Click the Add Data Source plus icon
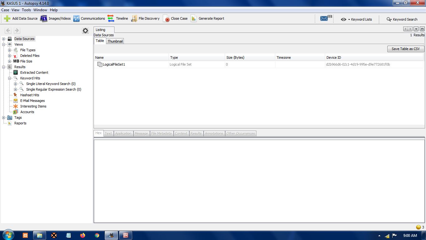 7,18
